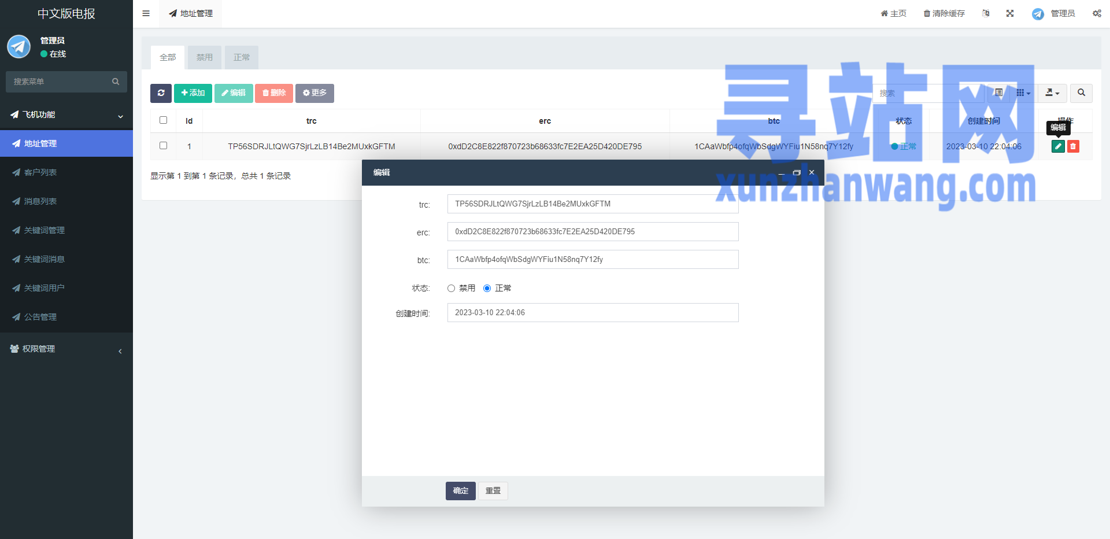Click the Telegram avatar icon in top bar
This screenshot has width=1110, height=539.
point(1038,14)
